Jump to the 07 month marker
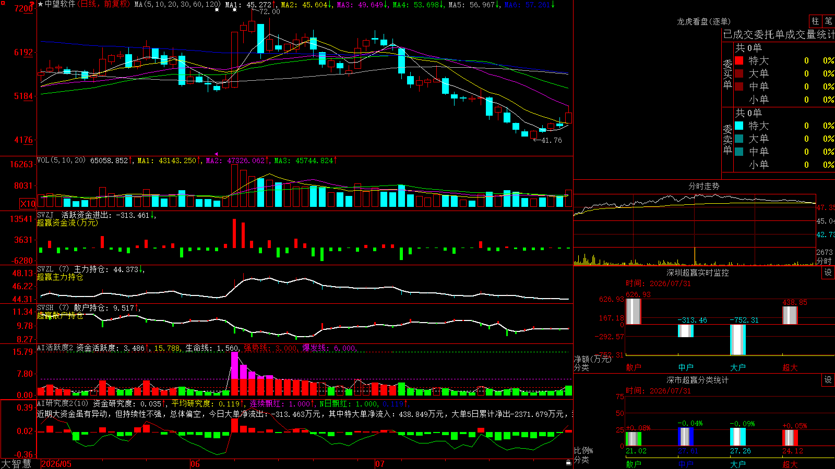Image resolution: width=835 pixels, height=469 pixels. [x=380, y=464]
